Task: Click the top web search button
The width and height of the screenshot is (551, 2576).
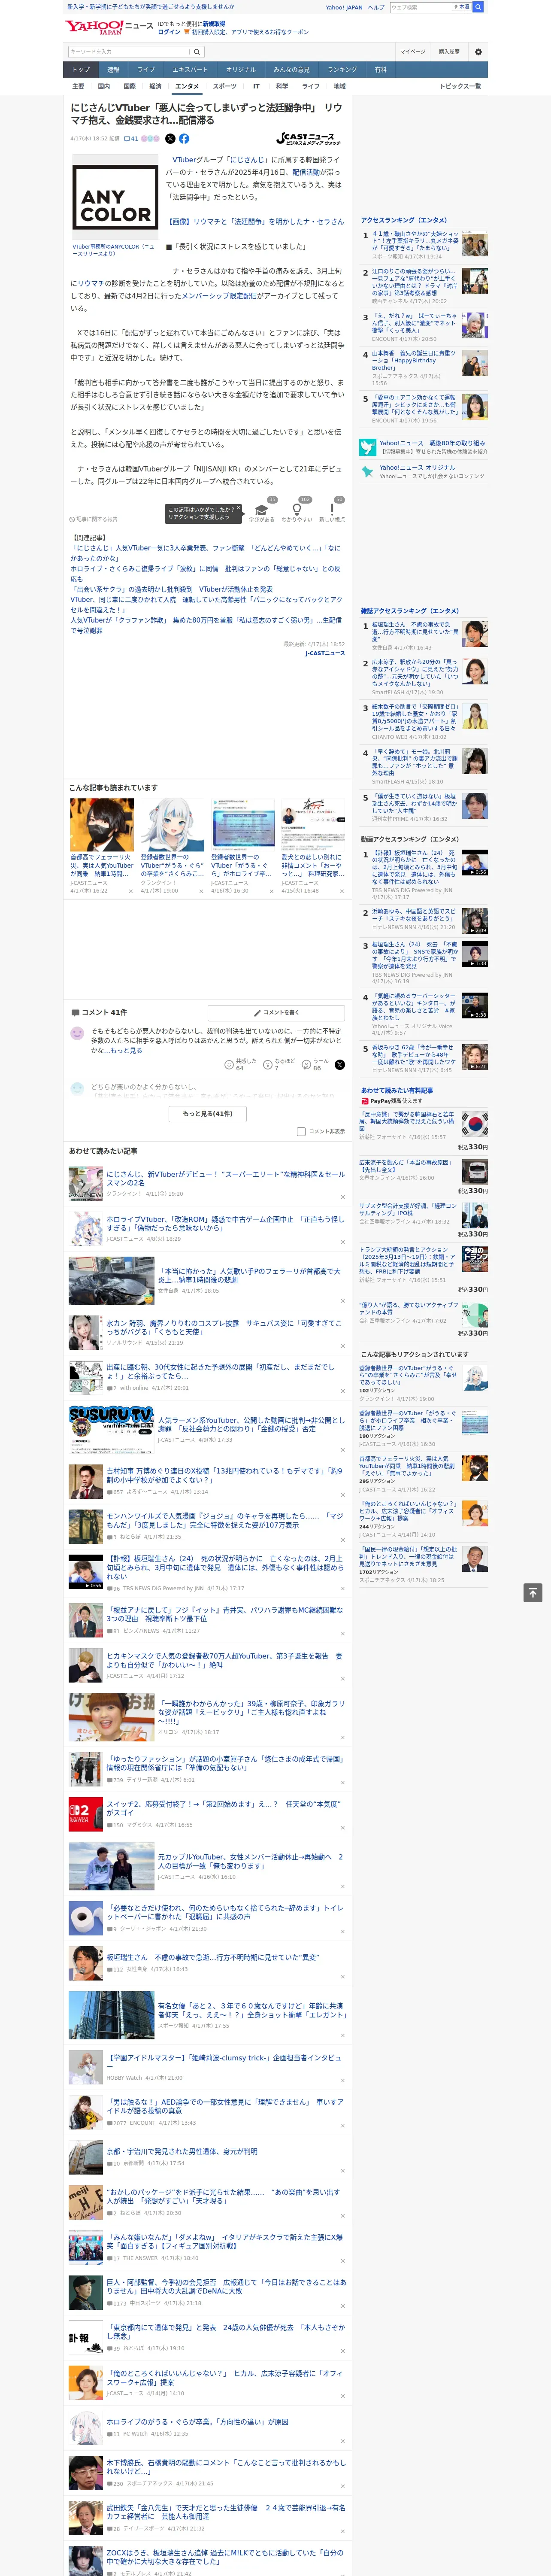Action: click(478, 7)
